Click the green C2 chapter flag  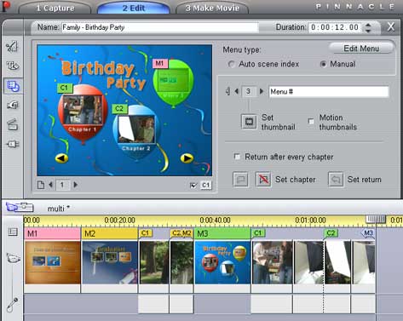331,233
